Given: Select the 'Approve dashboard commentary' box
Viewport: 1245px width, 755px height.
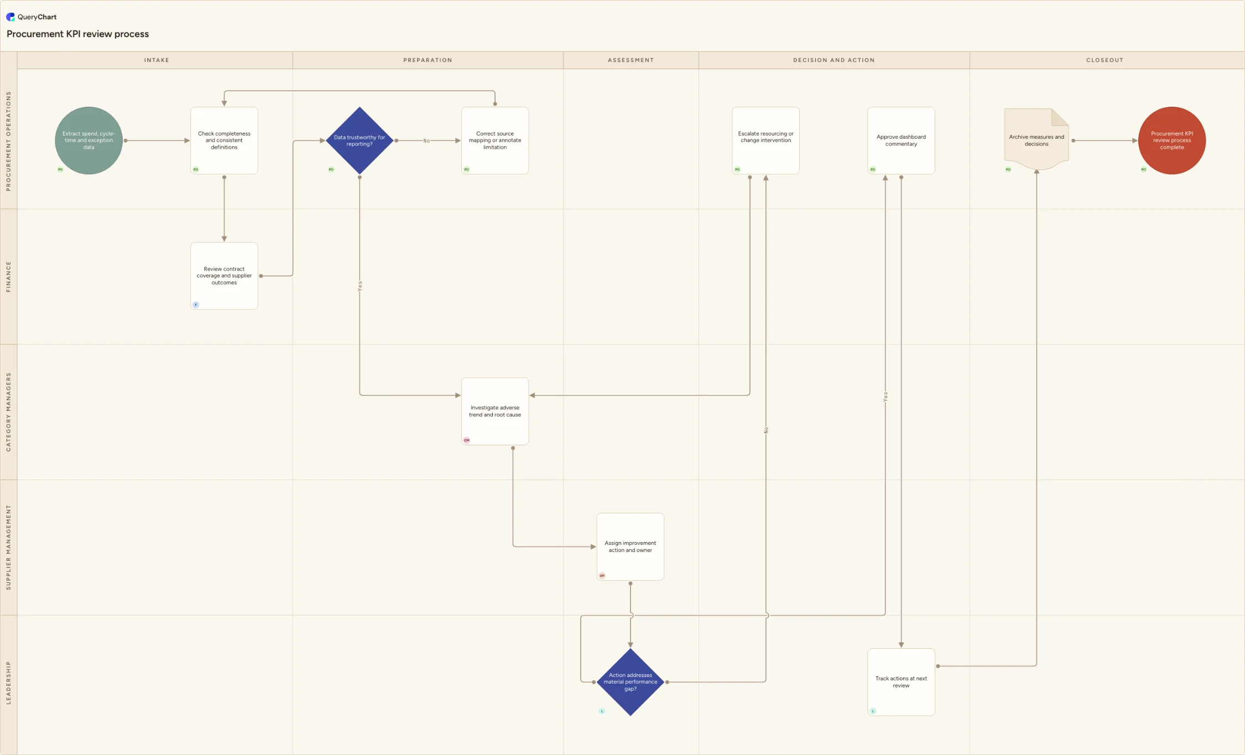Looking at the screenshot, I should [901, 140].
